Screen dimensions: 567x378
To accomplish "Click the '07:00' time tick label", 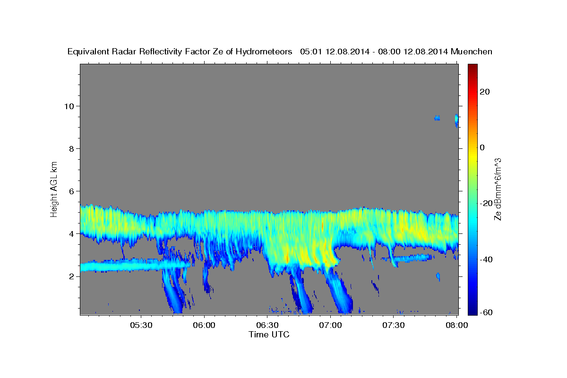I will (330, 325).
